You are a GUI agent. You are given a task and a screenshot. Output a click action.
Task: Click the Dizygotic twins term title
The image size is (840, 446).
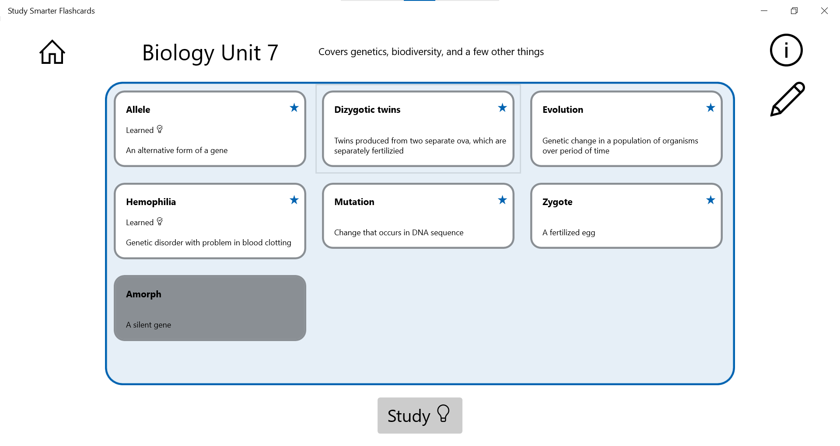(x=367, y=110)
